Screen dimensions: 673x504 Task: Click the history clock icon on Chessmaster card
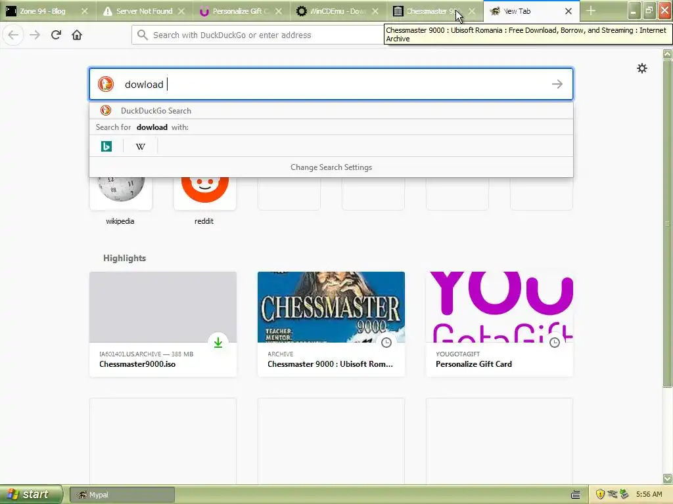386,343
